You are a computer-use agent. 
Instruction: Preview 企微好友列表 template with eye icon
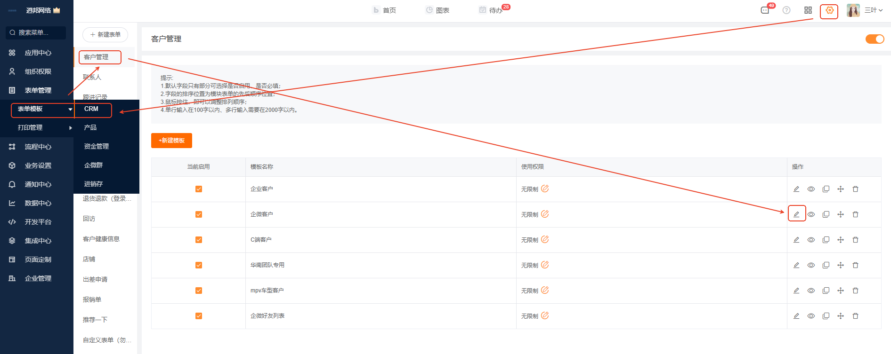click(x=811, y=316)
